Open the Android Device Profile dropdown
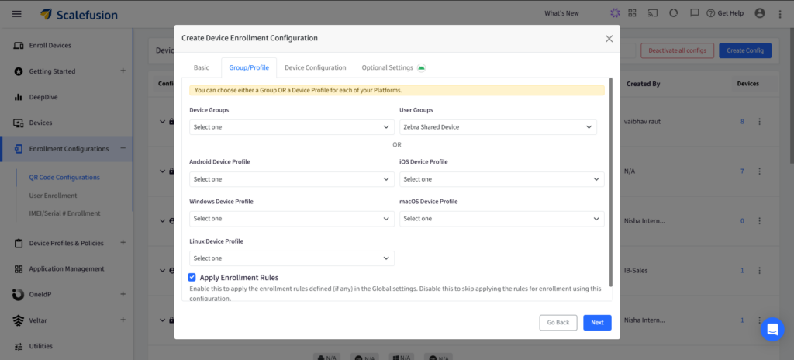Viewport: 794px width, 360px height. point(292,179)
